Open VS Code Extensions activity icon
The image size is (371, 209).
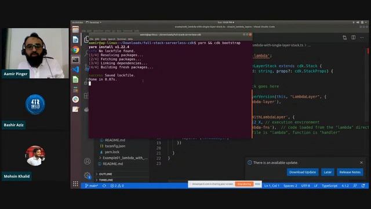tap(86, 95)
